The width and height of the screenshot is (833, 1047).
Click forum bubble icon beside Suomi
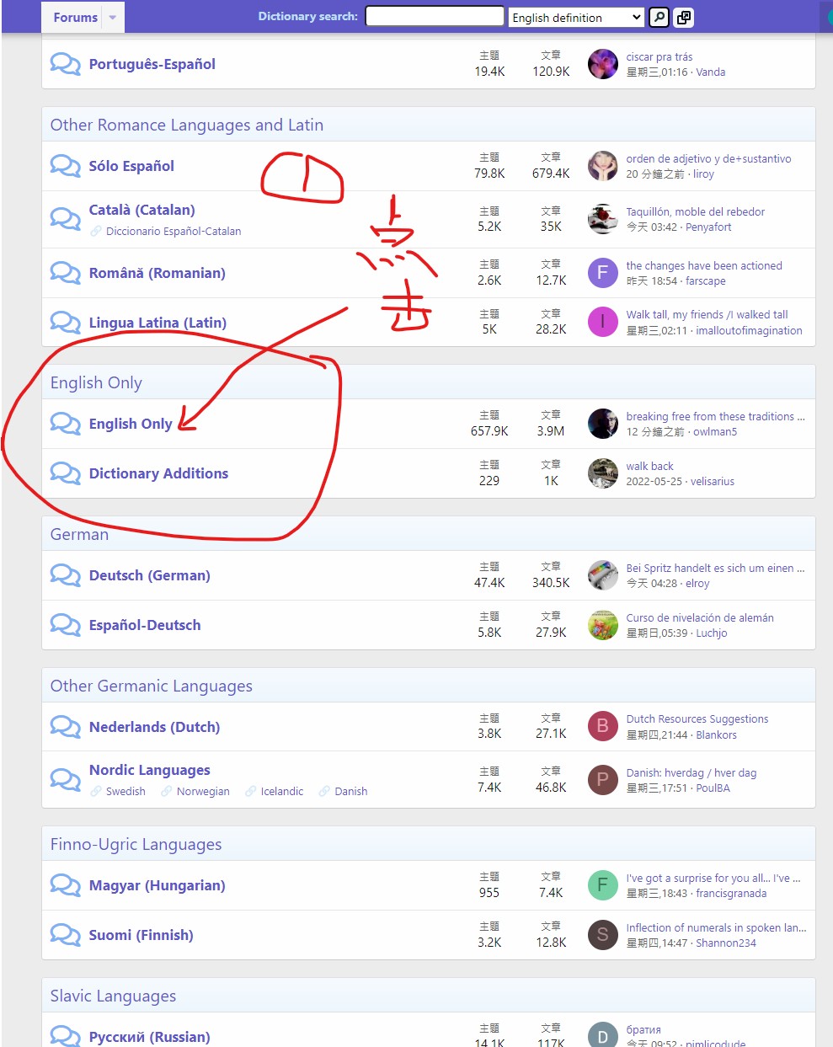[x=65, y=935]
